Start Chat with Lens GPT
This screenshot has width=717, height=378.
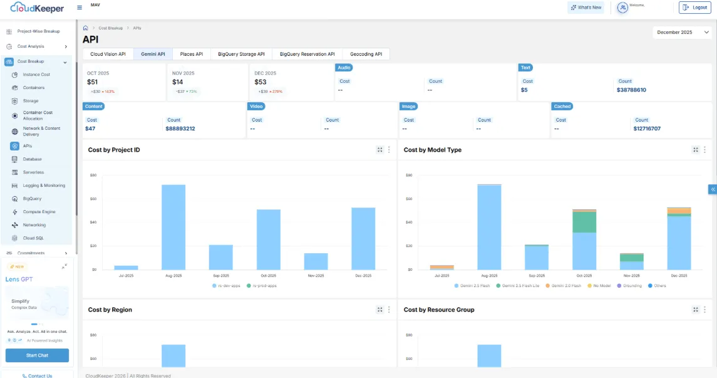[37, 355]
